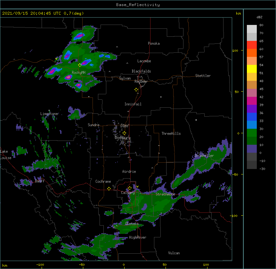This screenshot has width=276, height=269.
Task: Click the RedDeer city label
Action: click(x=141, y=81)
